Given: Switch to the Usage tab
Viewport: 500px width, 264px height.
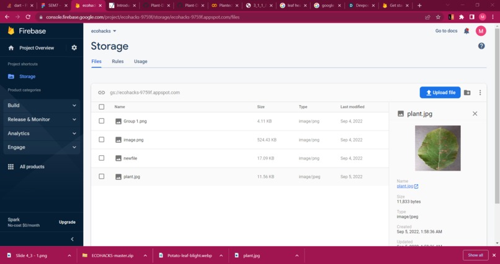Looking at the screenshot, I should coord(141,62).
